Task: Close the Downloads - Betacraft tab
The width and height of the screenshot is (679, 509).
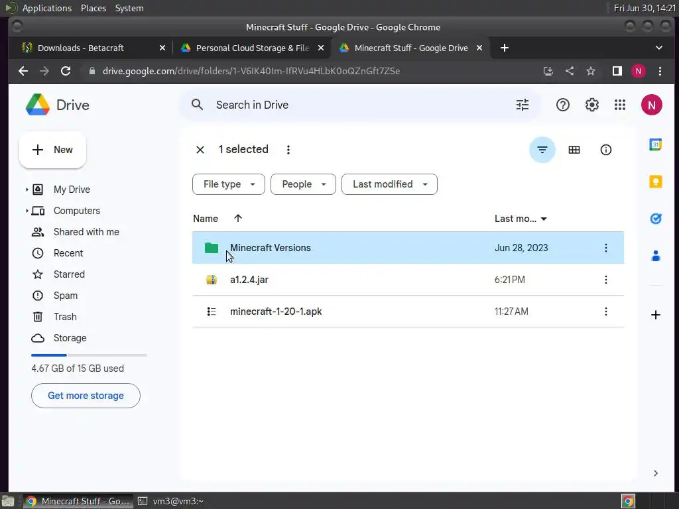Action: pyautogui.click(x=162, y=48)
